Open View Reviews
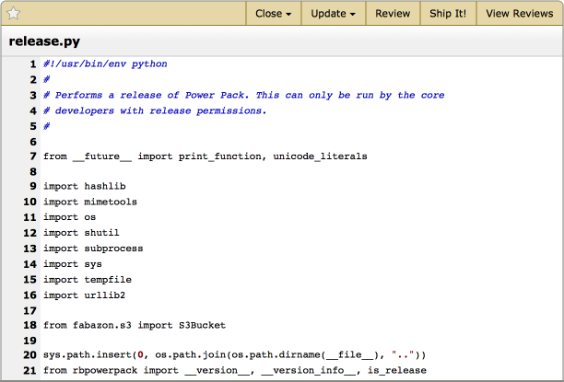This screenshot has width=564, height=382. click(x=520, y=13)
